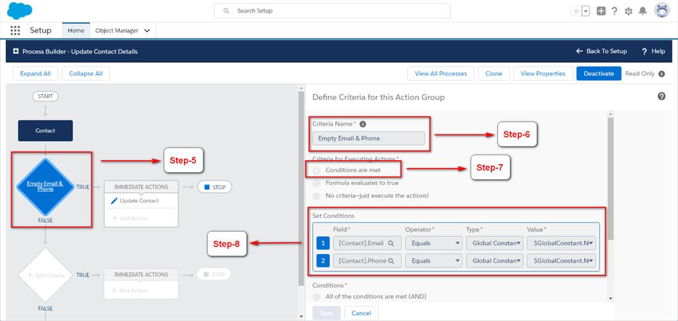Open Type dropdown for Email row
This screenshot has width=678, height=321.
(x=495, y=244)
